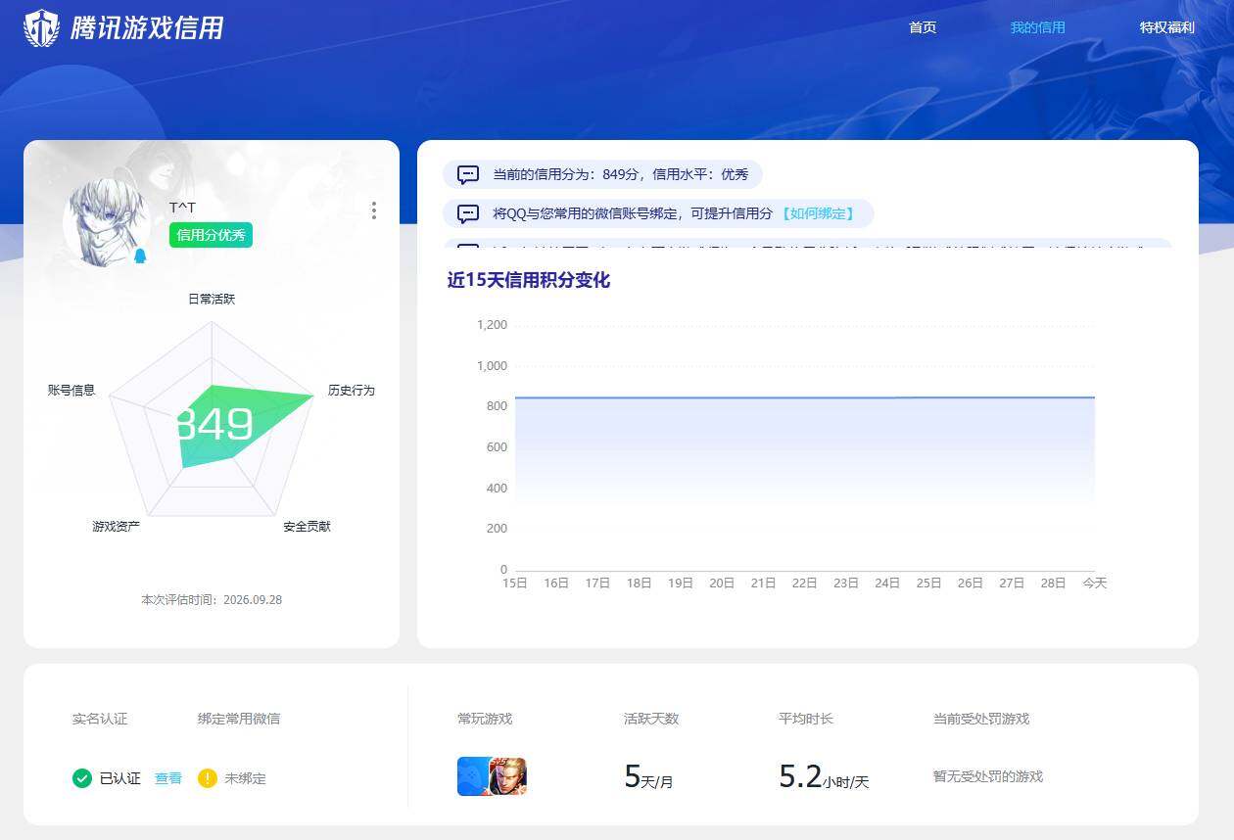The image size is (1234, 840).
Task: Click the 本次评估时间：2026.09.28 text
Action: 212,599
